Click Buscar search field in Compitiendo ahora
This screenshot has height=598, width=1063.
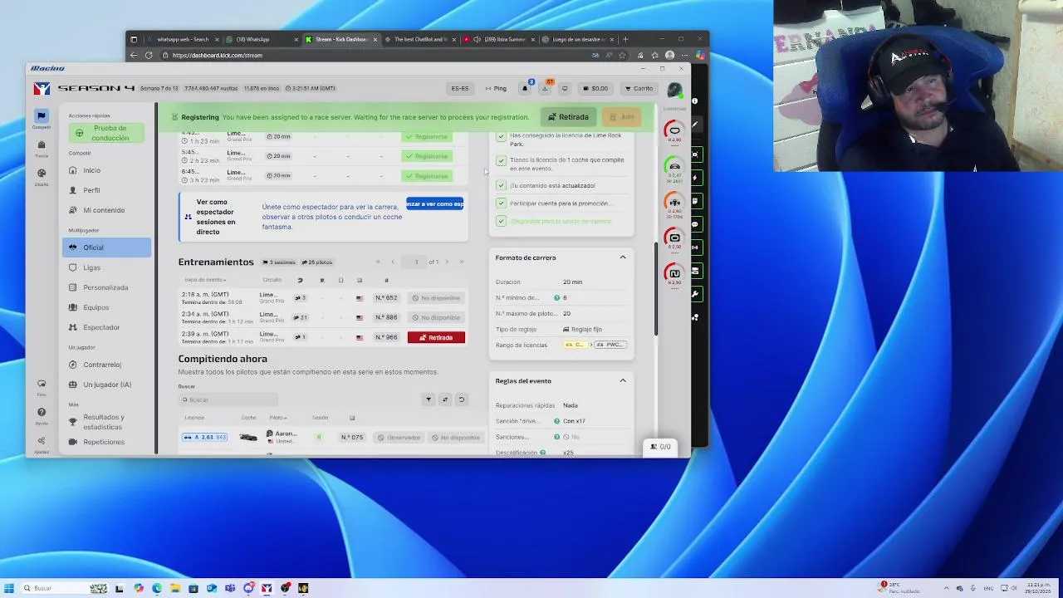[228, 399]
